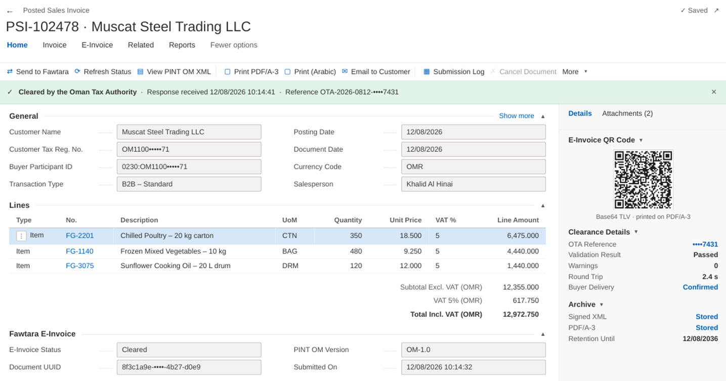The height and width of the screenshot is (381, 726).
Task: Open the E-Invoice menu
Action: 97,45
